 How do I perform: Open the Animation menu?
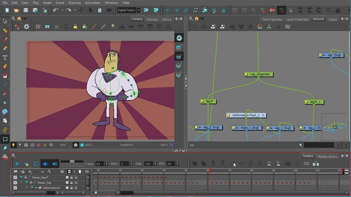[x=93, y=3]
